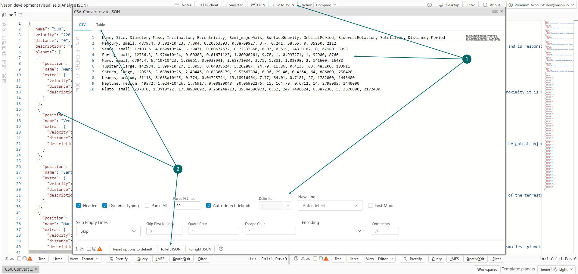Viewport: 578px width, 274px height.
Task: Click copy icon in CSV dialog sidebar
Action: pos(78,57)
